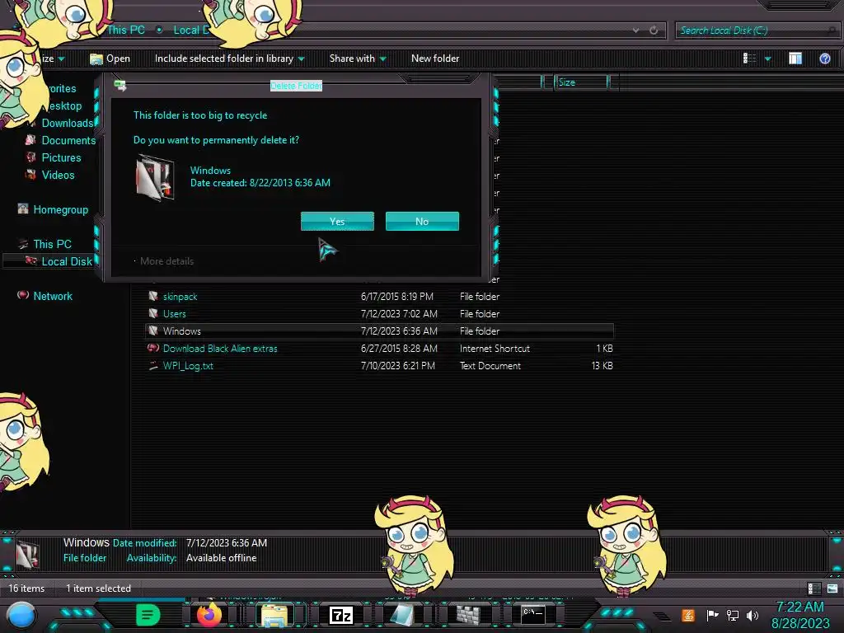Toggle the preview pane icon

pos(795,59)
